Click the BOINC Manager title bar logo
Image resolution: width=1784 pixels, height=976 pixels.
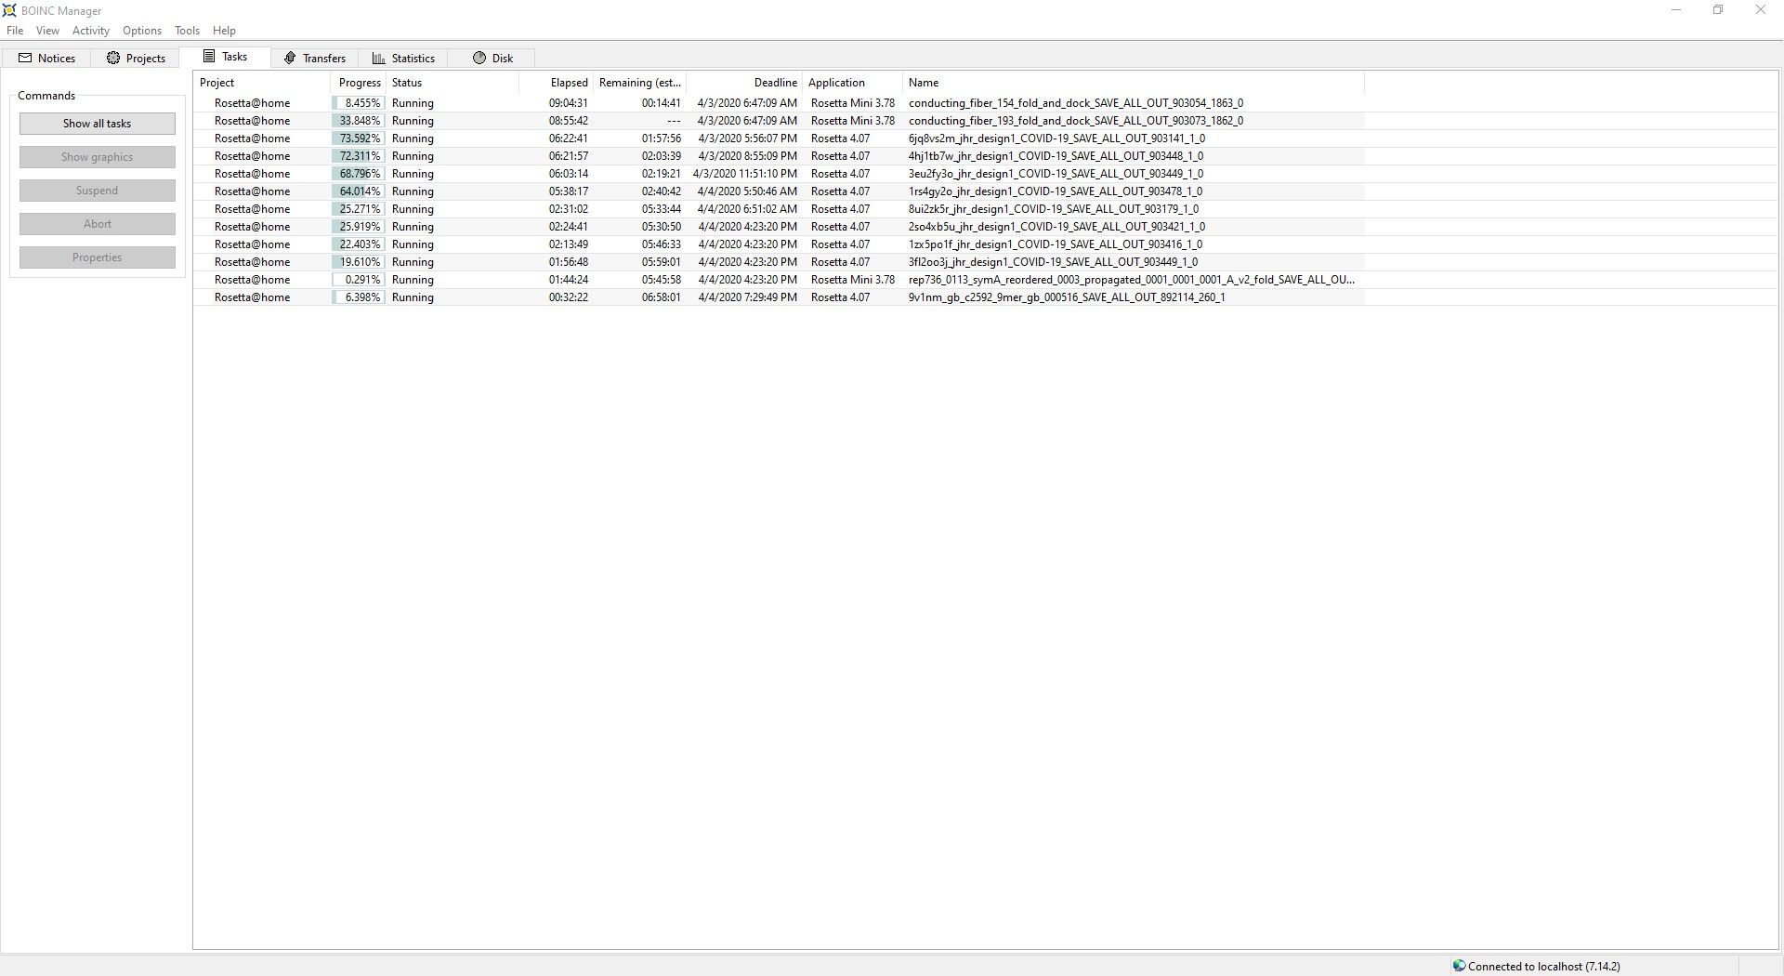click(10, 10)
